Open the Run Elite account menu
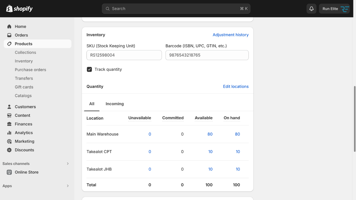The image size is (356, 200). pos(334,9)
